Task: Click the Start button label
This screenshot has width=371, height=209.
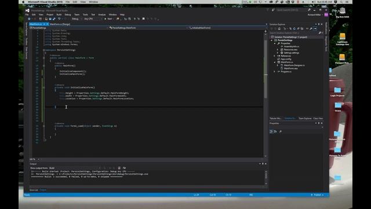Action: tap(110, 19)
